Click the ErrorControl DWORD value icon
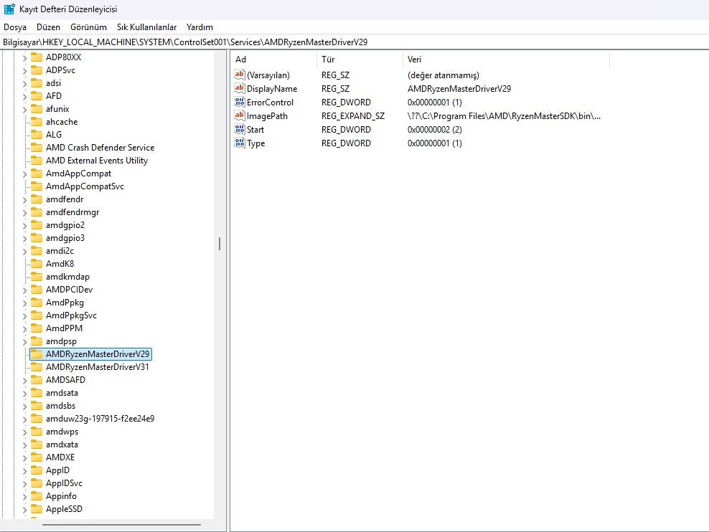The height and width of the screenshot is (532, 709). pyautogui.click(x=239, y=102)
